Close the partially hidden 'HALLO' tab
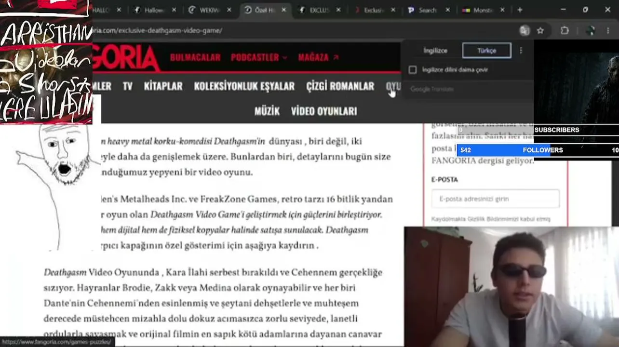Viewport: 619px width, 347px height. coord(119,10)
